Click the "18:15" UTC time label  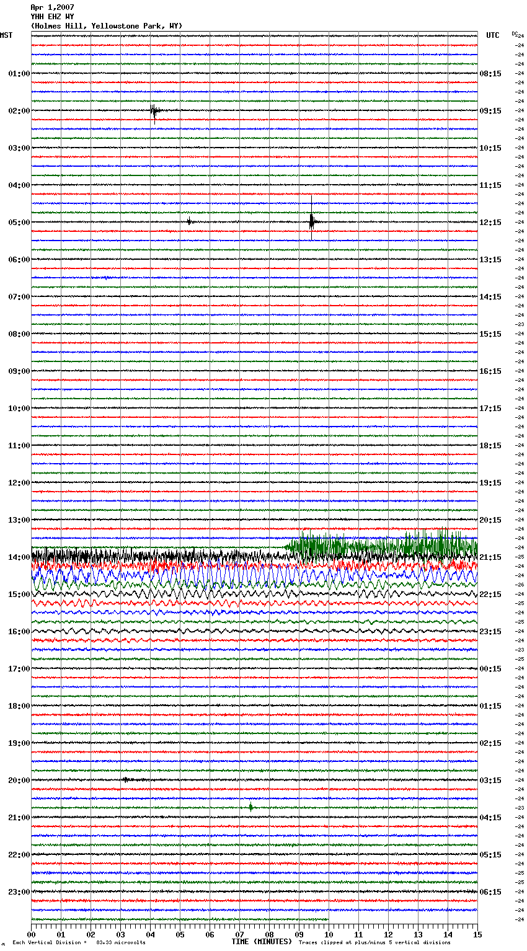point(490,446)
